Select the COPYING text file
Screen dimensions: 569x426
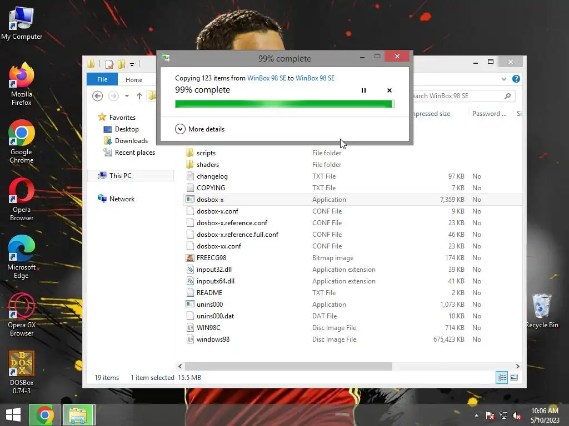pos(211,188)
